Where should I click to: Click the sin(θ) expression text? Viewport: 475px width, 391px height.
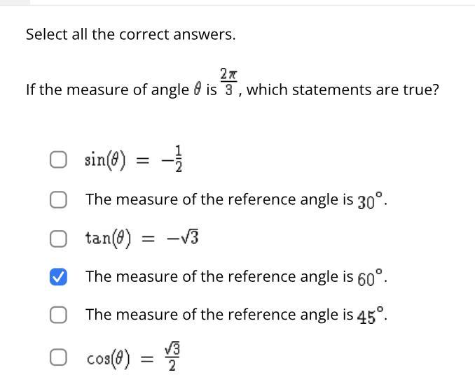point(105,160)
